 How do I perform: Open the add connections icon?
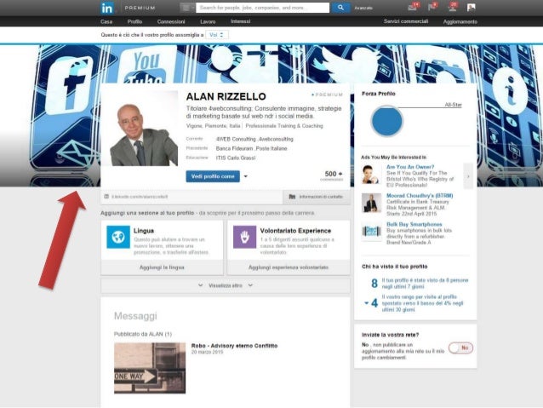tap(452, 7)
